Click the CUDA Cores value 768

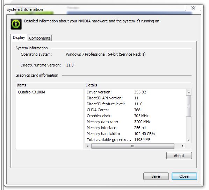137,110
